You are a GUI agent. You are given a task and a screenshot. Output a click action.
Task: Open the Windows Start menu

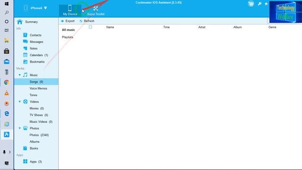coord(7,4)
